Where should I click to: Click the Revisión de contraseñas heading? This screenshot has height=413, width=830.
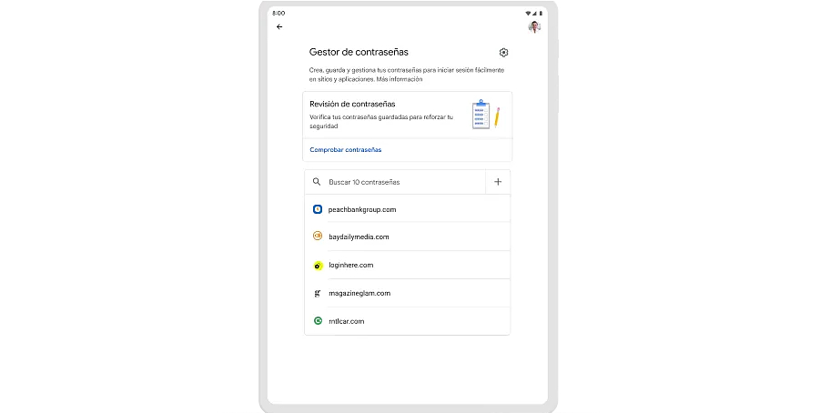coord(352,105)
